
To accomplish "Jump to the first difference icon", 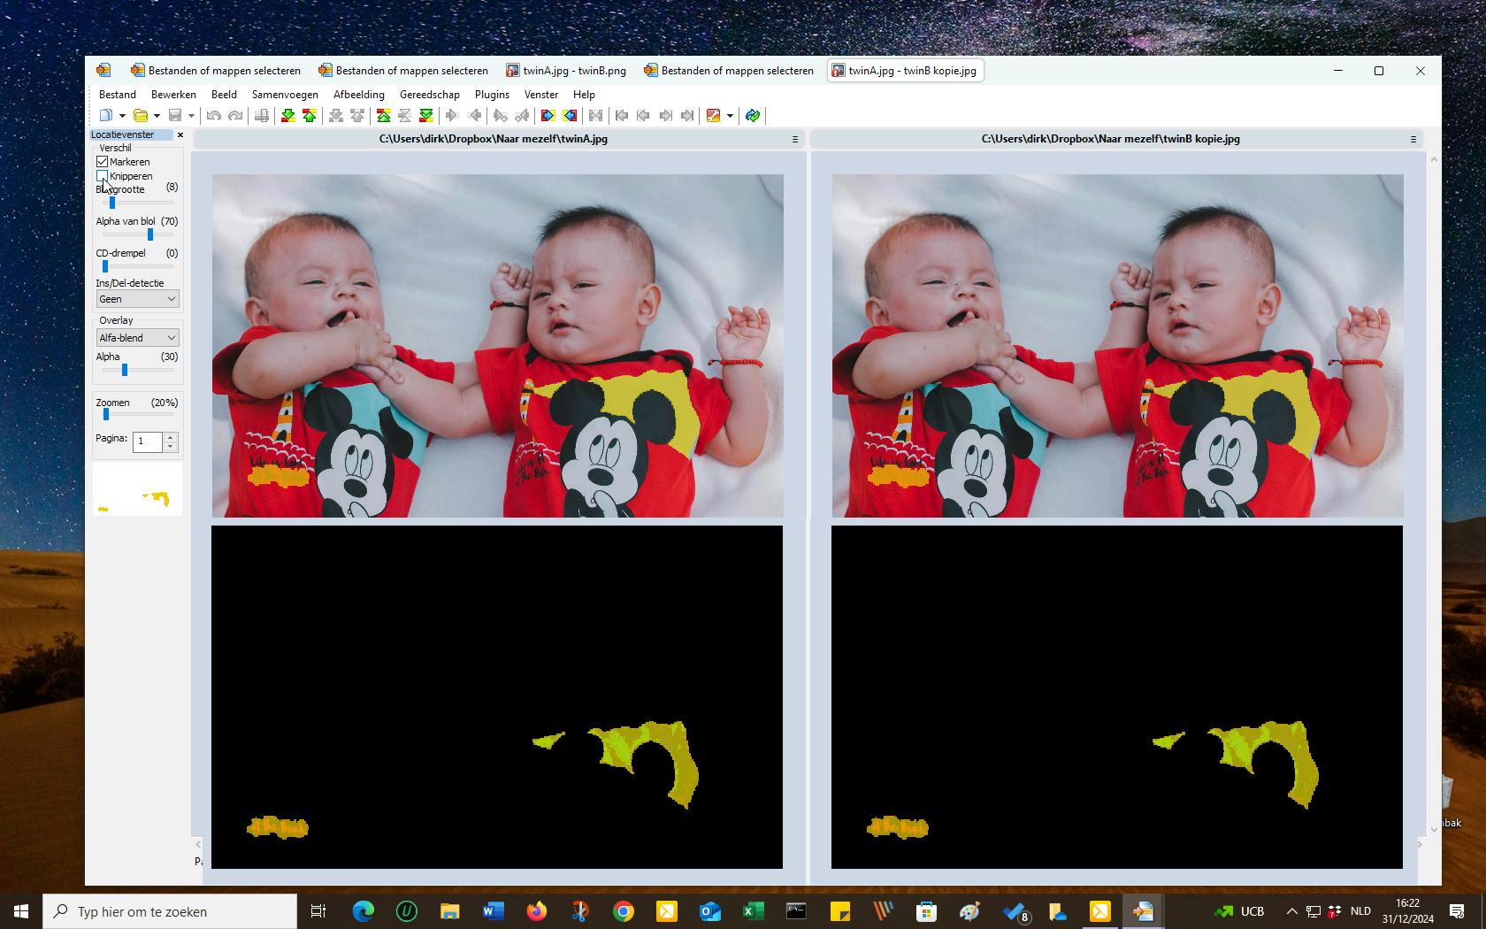I will click(384, 115).
